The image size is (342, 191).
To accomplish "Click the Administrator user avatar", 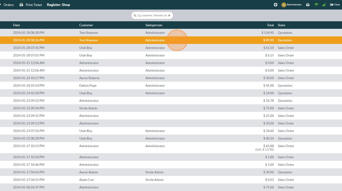I will (x=284, y=5).
